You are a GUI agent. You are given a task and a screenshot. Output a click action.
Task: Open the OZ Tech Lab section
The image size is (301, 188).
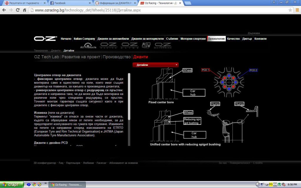point(46,57)
